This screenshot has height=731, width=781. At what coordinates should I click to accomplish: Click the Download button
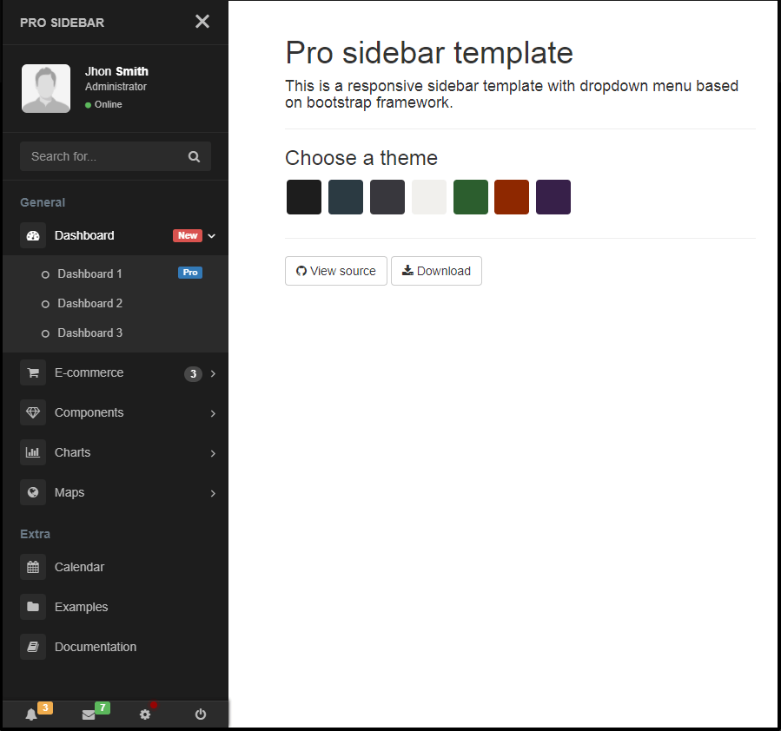coord(436,271)
